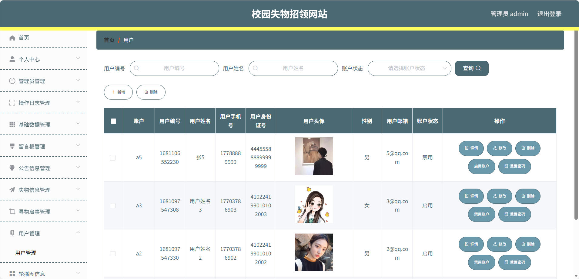This screenshot has height=279, width=579.
Task: Expand 失物信息管理 with its chevron
Action: tap(78, 189)
